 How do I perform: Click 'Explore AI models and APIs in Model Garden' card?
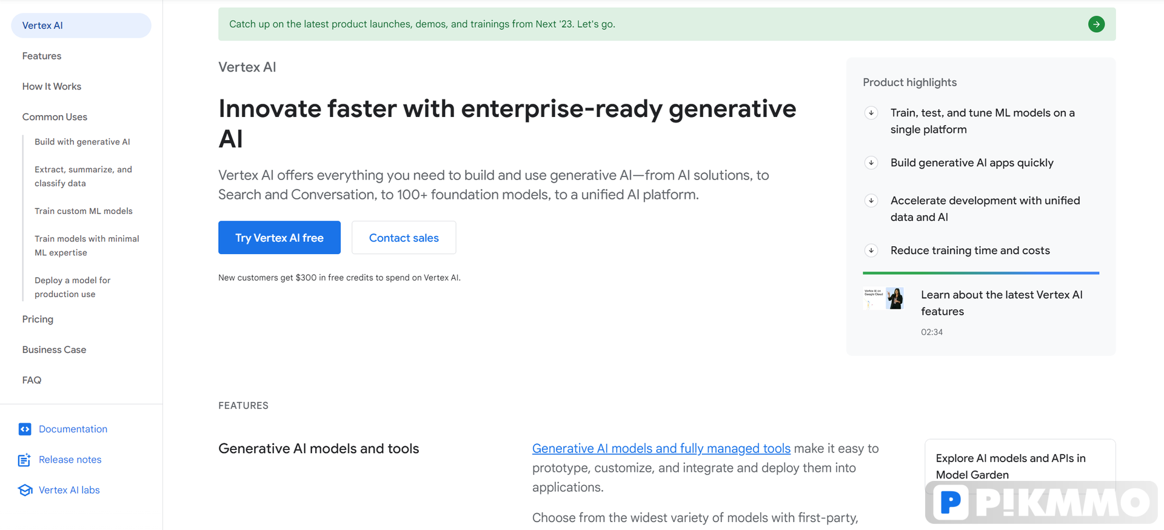(x=1020, y=466)
